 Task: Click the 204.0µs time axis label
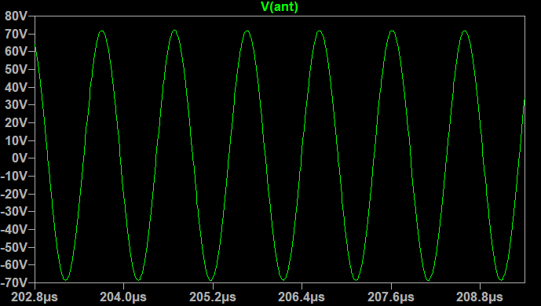[123, 297]
